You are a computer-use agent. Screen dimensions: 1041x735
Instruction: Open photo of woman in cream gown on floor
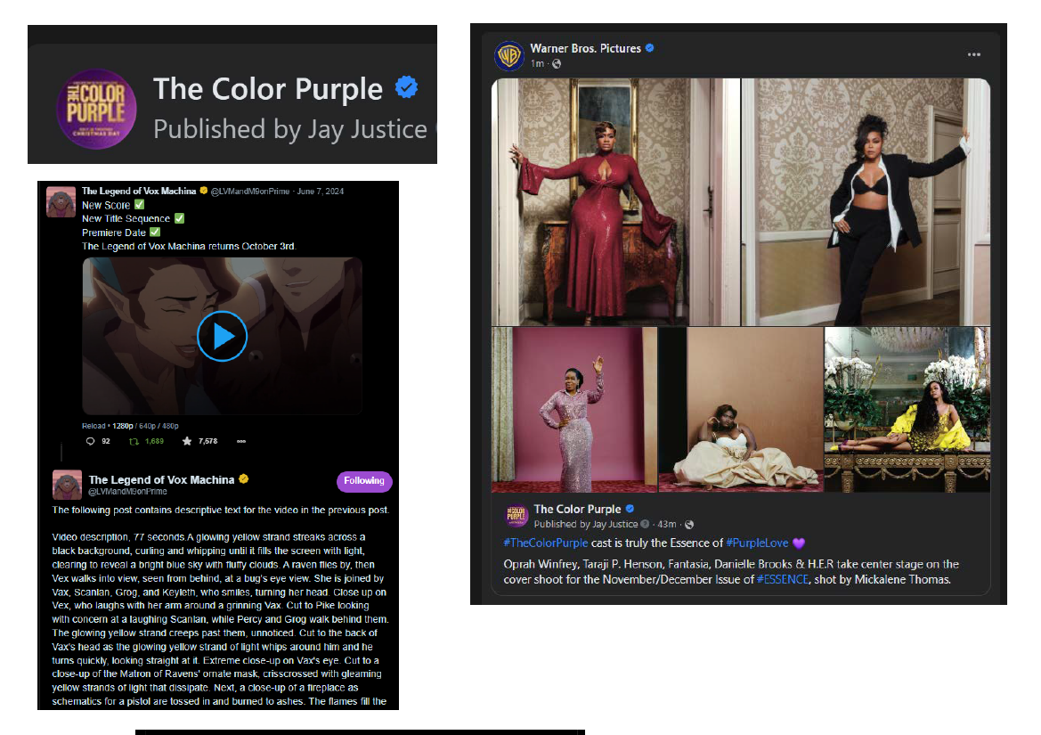(x=741, y=410)
